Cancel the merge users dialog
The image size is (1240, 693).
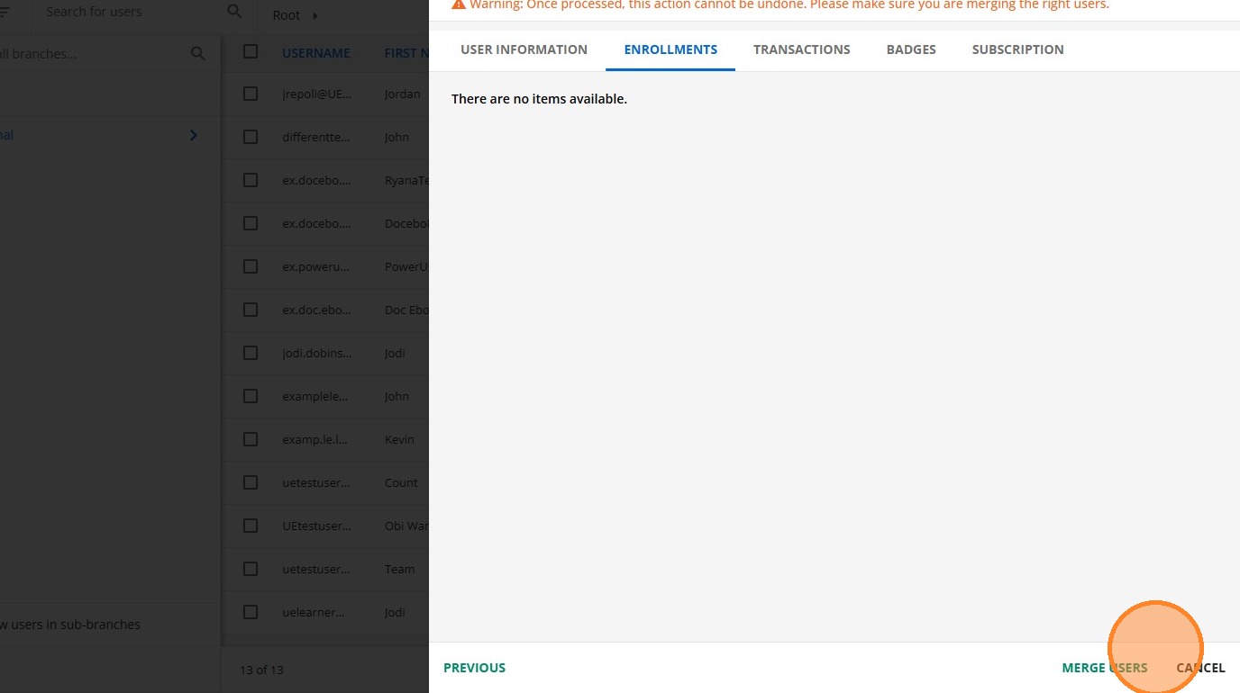pyautogui.click(x=1200, y=668)
